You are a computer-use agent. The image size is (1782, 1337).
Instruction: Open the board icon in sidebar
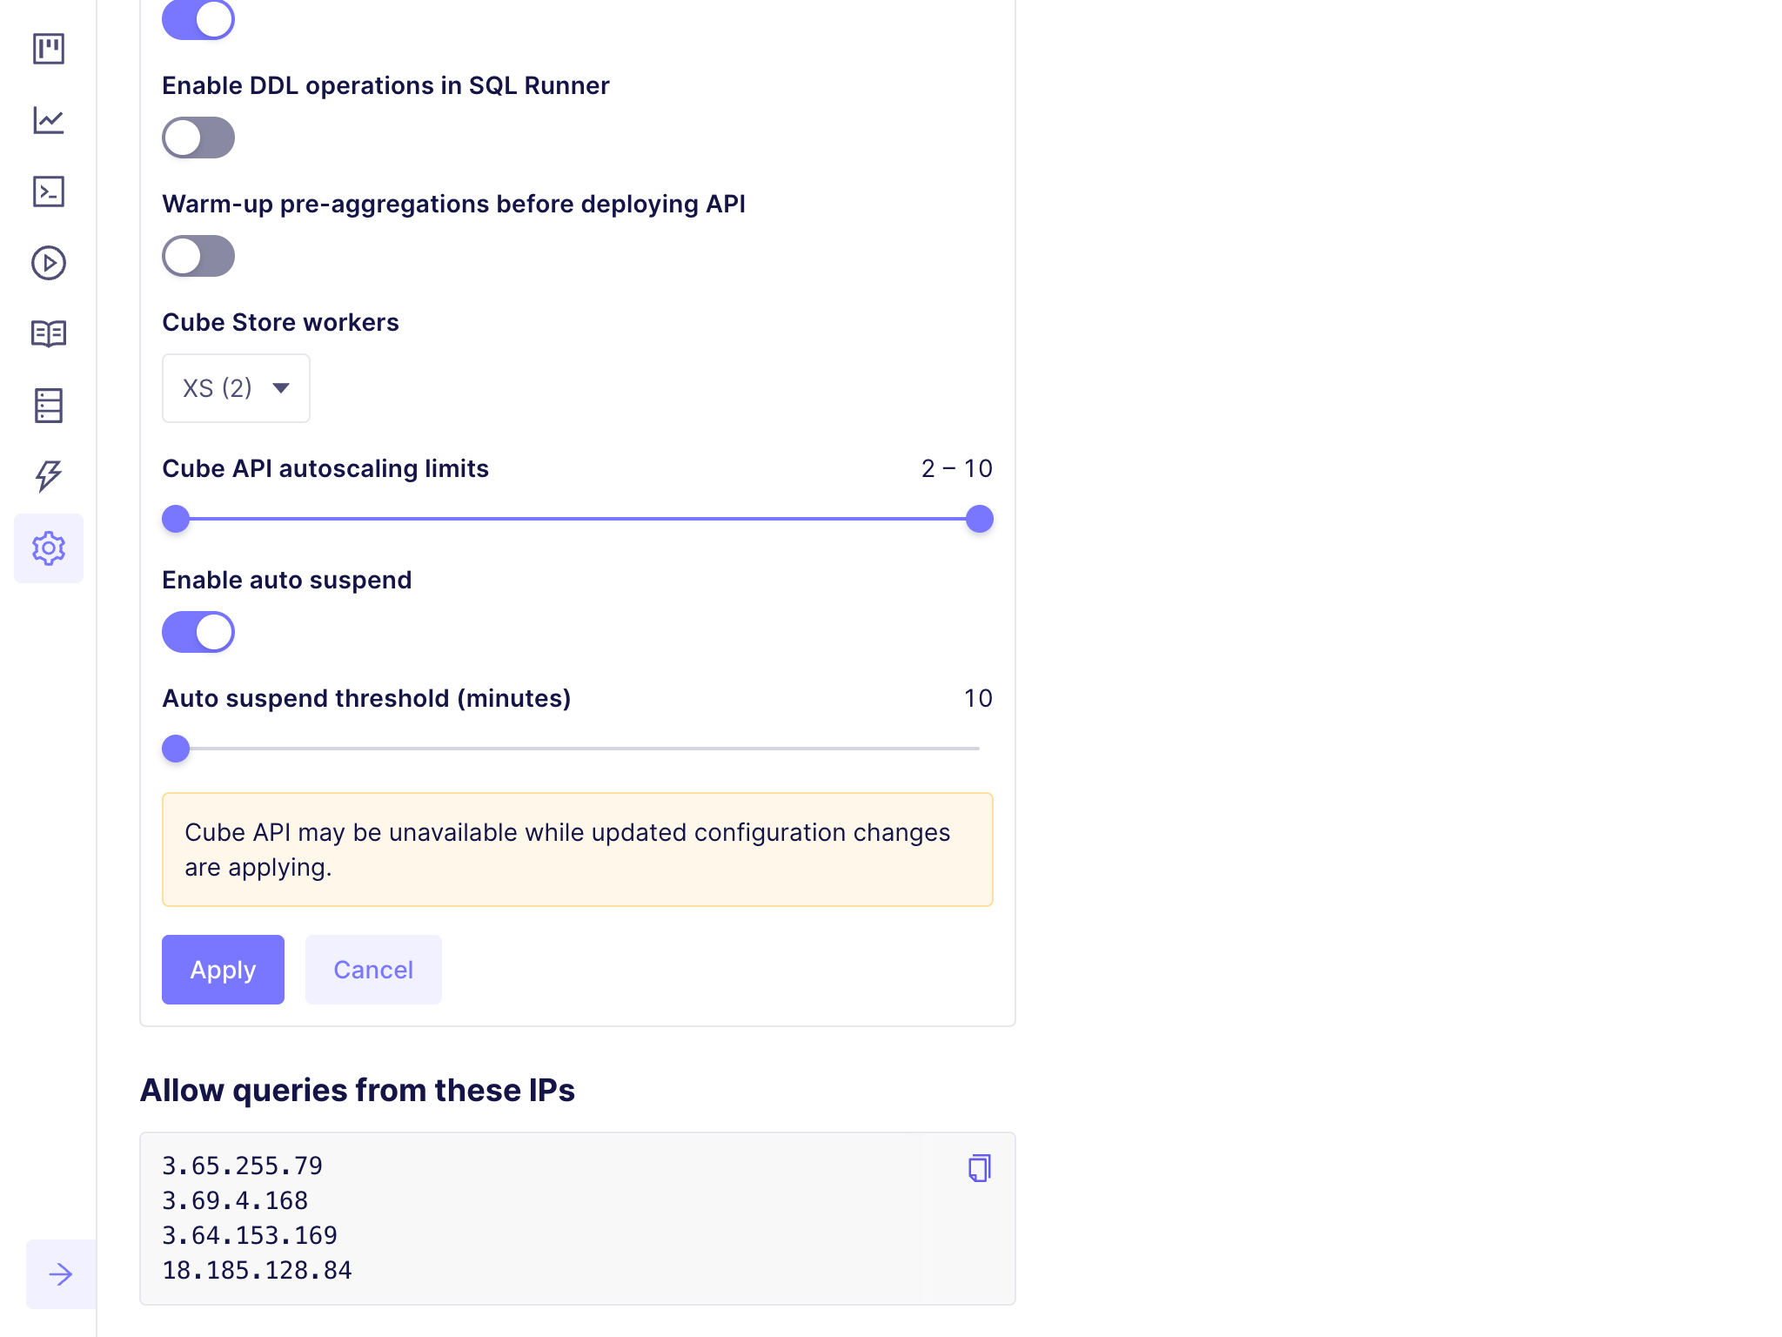[49, 49]
